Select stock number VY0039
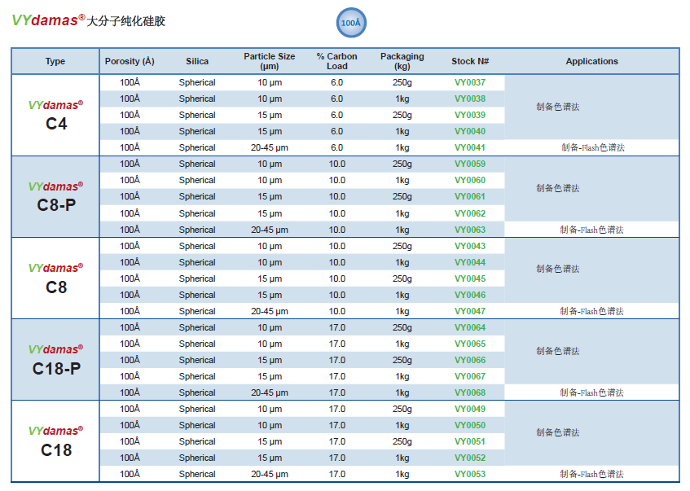The height and width of the screenshot is (491, 690). coord(469,115)
